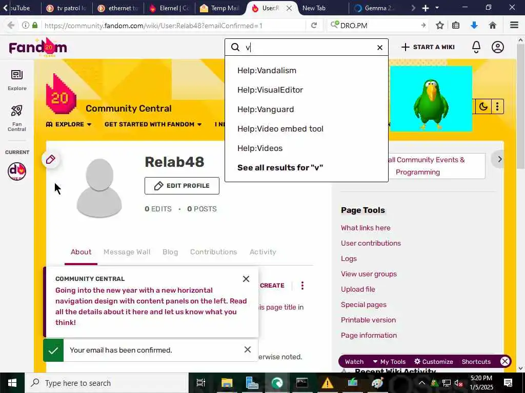This screenshot has width=525, height=393.
Task: Click the Fandom logo
Action: 38,47
